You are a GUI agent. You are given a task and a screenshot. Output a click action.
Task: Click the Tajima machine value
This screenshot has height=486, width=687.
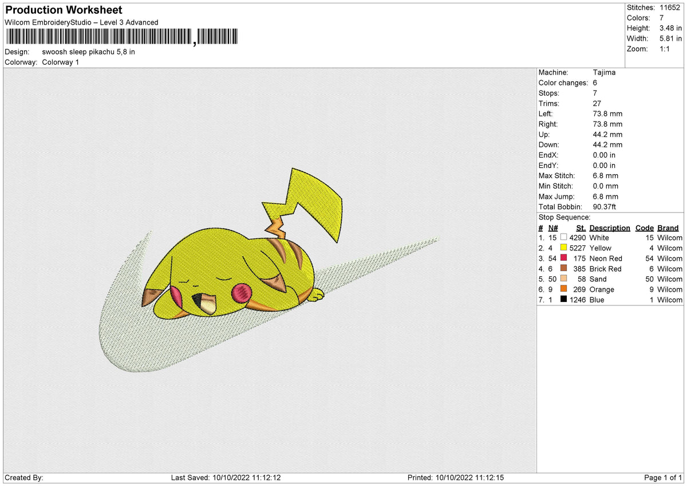click(x=605, y=72)
